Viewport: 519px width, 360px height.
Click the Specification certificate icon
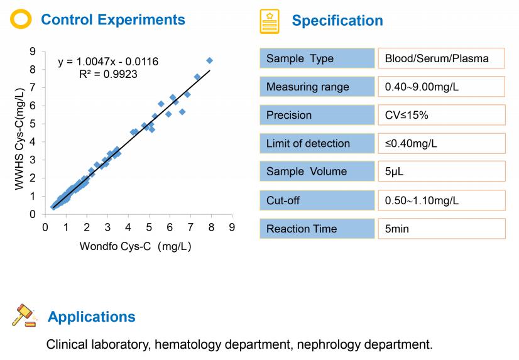(x=270, y=21)
